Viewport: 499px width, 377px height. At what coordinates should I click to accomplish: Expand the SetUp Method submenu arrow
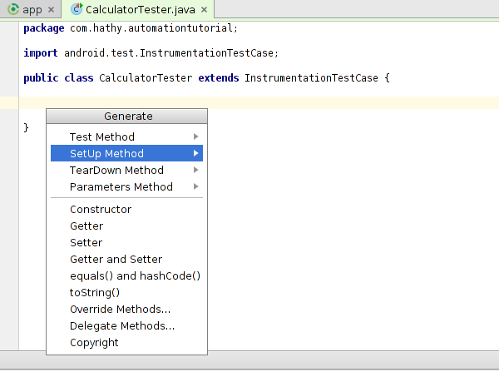[196, 153]
